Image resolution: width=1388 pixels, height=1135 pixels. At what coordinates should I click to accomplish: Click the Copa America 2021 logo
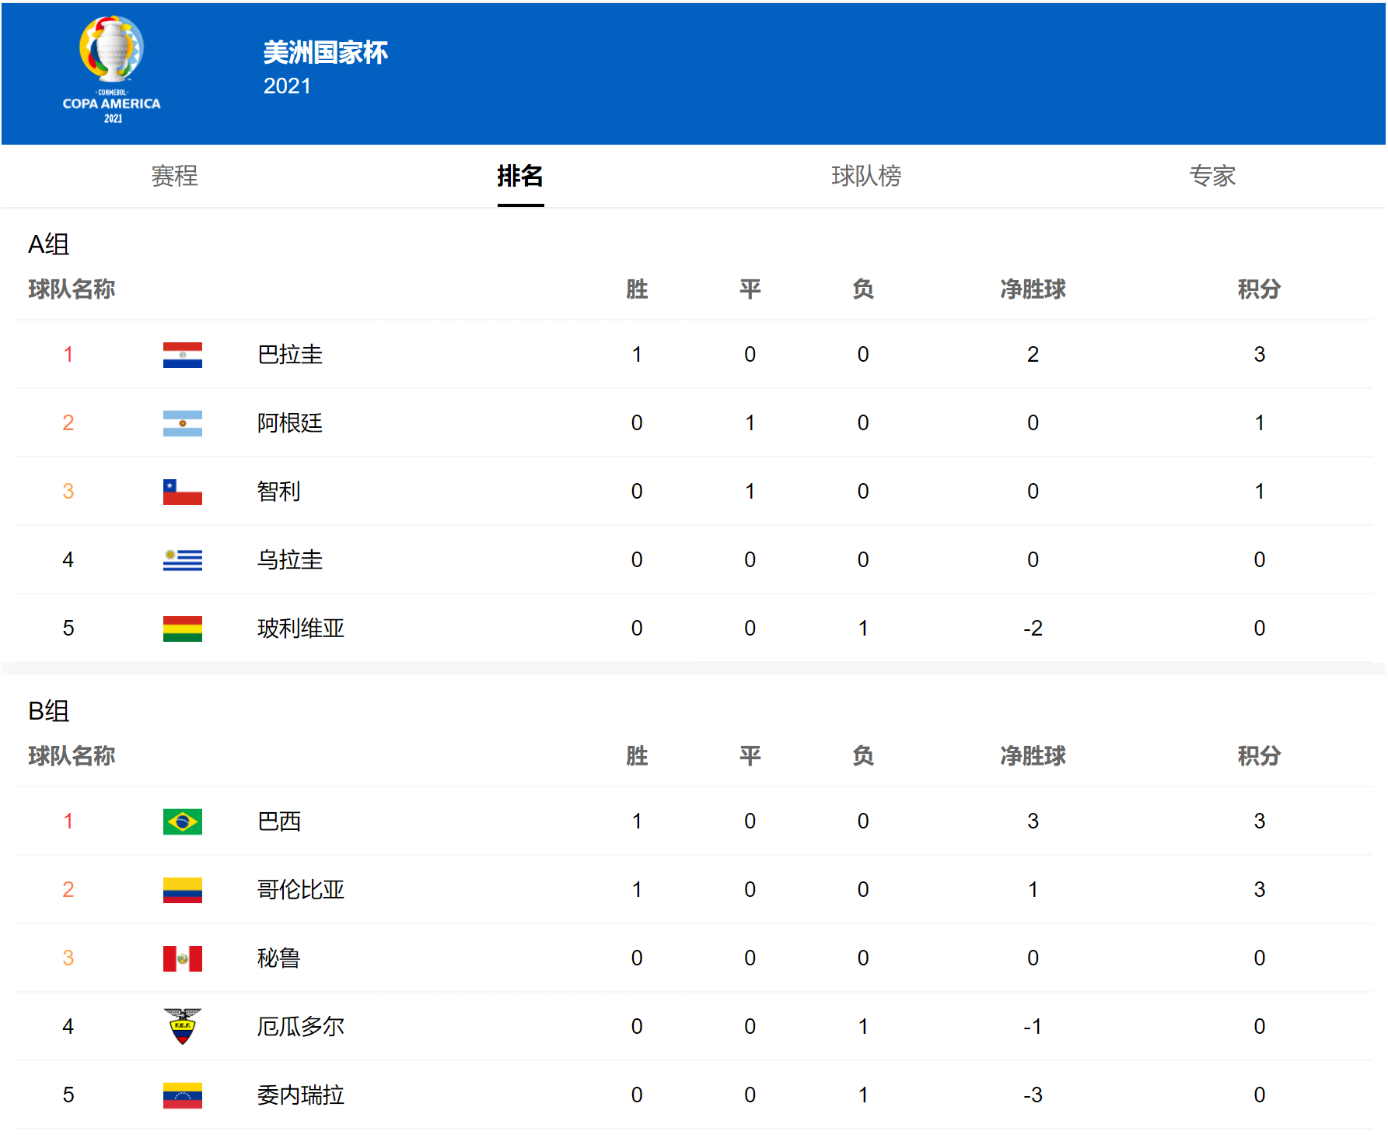point(112,70)
